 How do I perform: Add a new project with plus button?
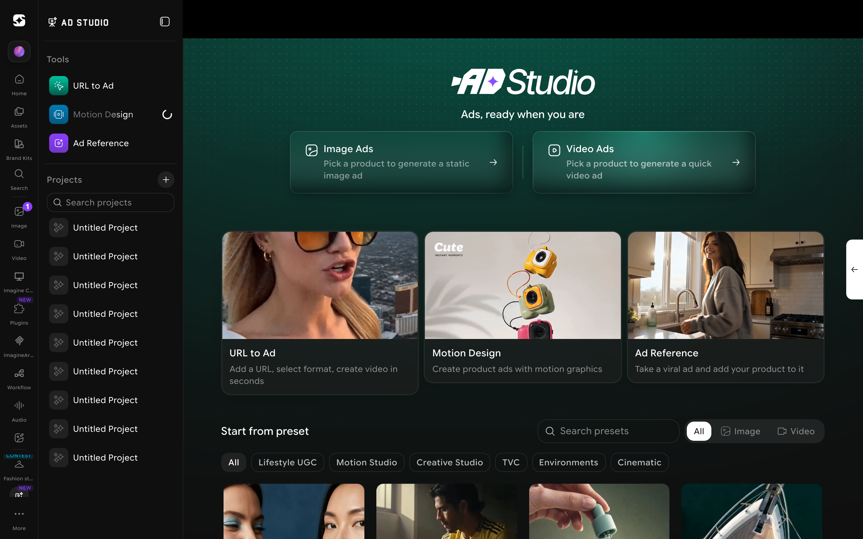point(166,180)
